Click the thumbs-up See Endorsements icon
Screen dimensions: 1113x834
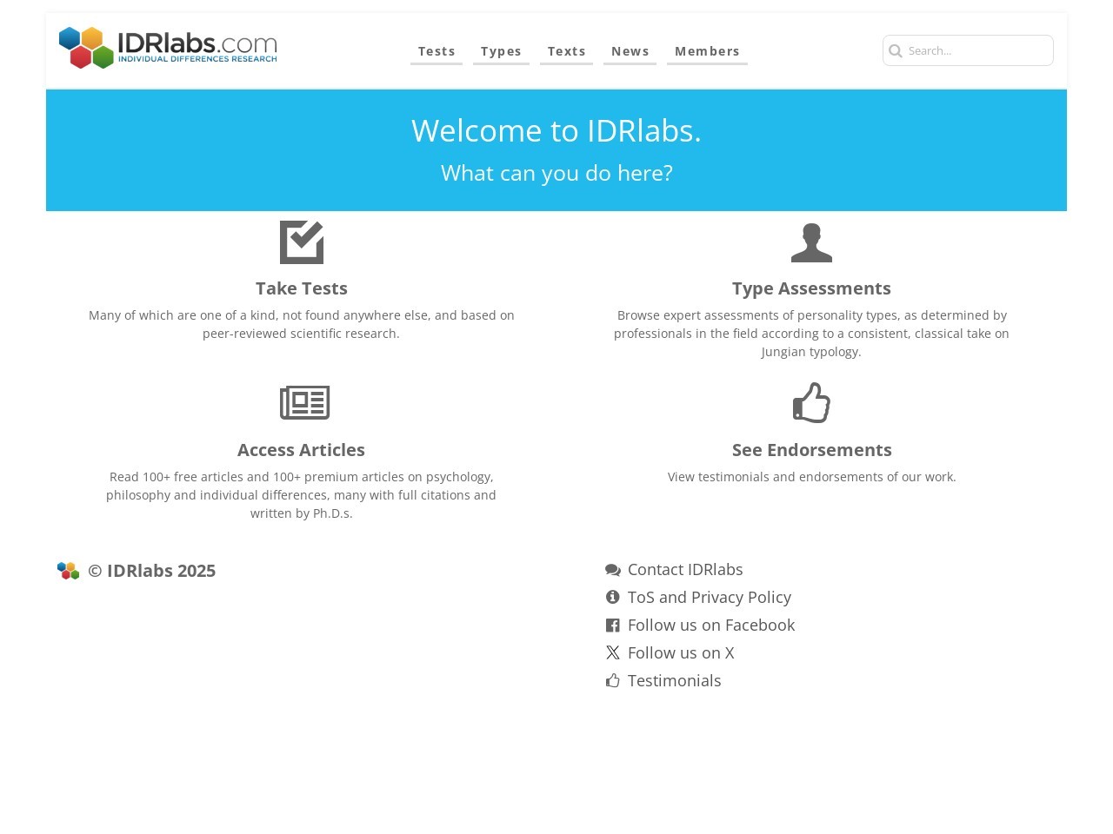click(811, 402)
